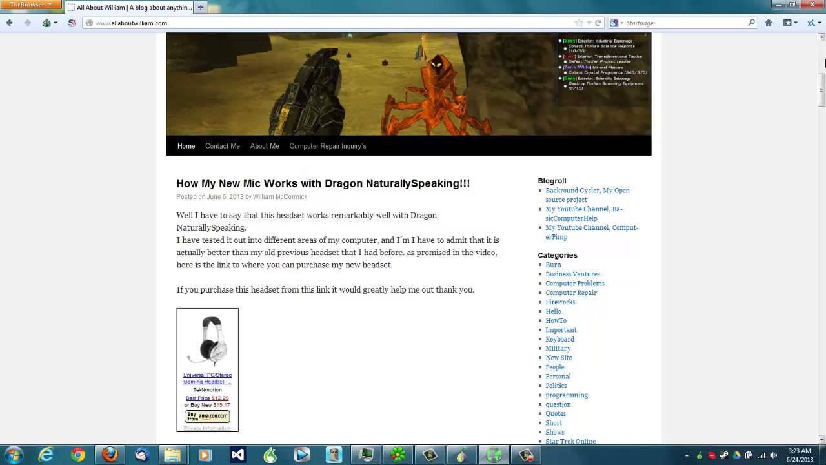Click the browser Forward arrow button
The image size is (826, 465).
coord(27,23)
